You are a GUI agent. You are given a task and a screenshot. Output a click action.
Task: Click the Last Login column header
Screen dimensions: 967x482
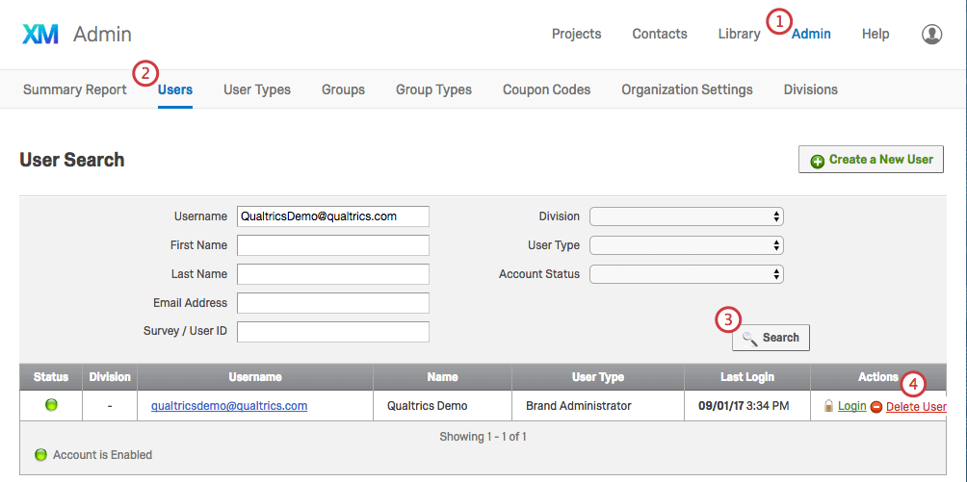click(747, 376)
